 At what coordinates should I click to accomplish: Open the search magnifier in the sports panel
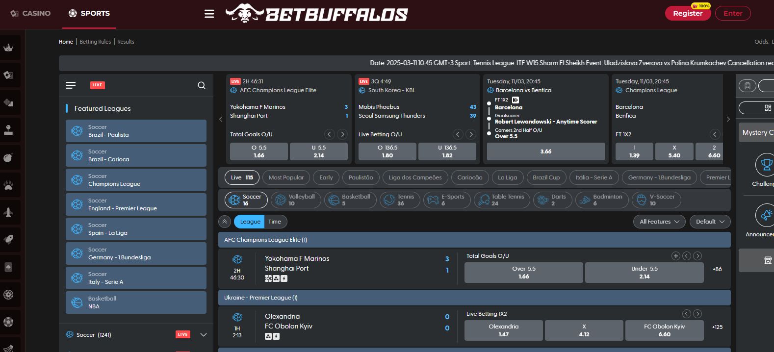pyautogui.click(x=202, y=85)
